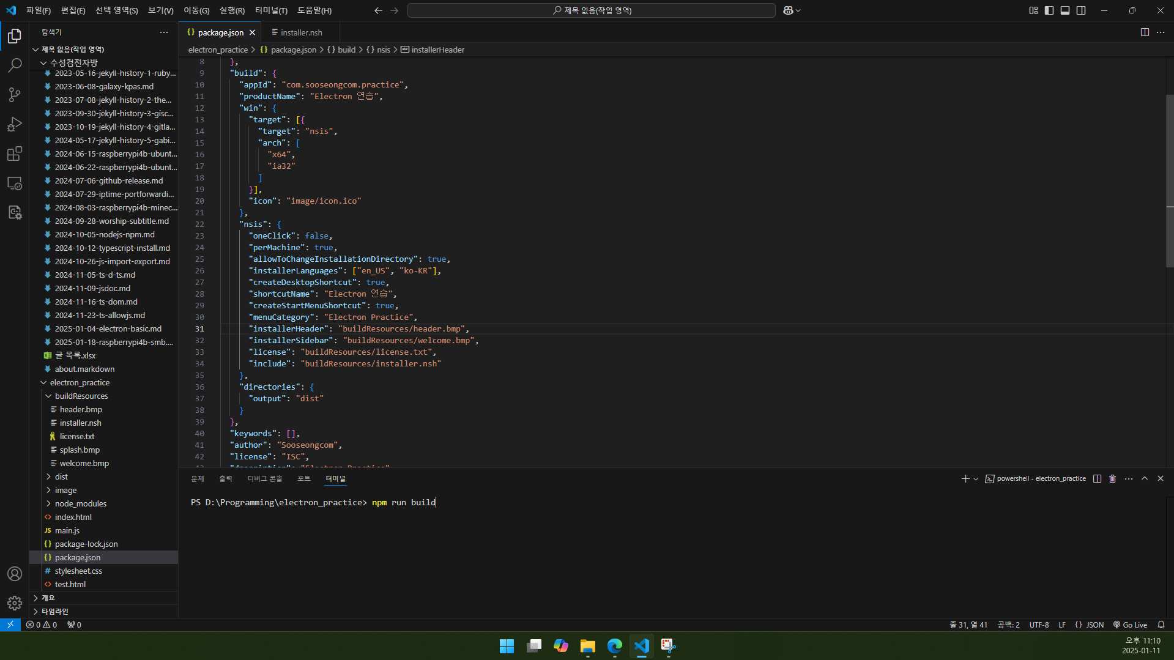Expand the 타임라인 section
Screen dimensions: 1174x660
[x=104, y=611]
